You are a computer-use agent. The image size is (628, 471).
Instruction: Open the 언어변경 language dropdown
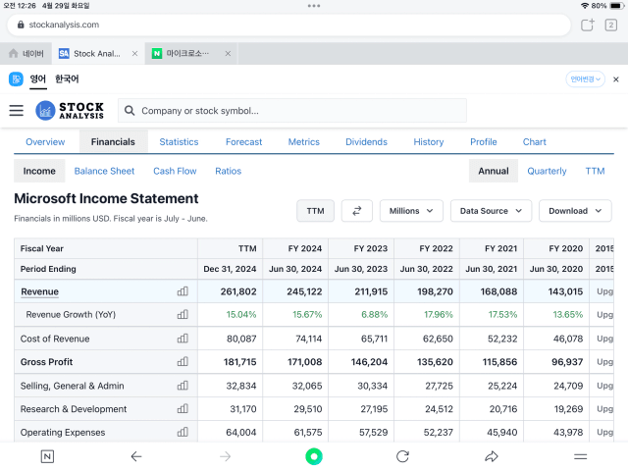pyautogui.click(x=585, y=79)
